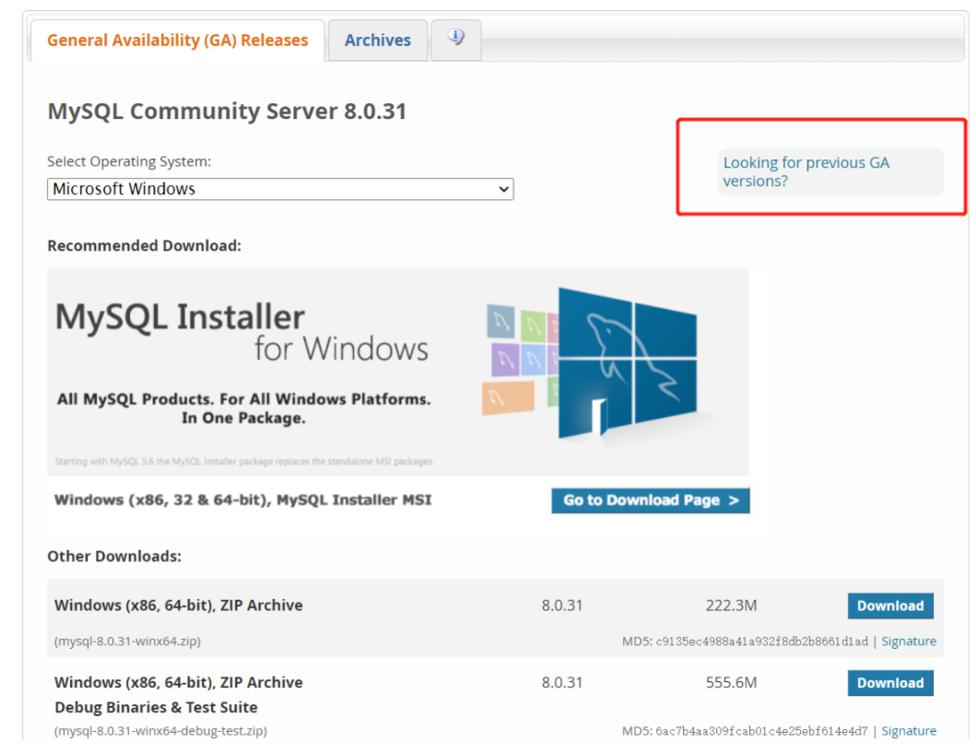
Task: Select the General Availability (GA) Releases tab
Action: click(177, 41)
